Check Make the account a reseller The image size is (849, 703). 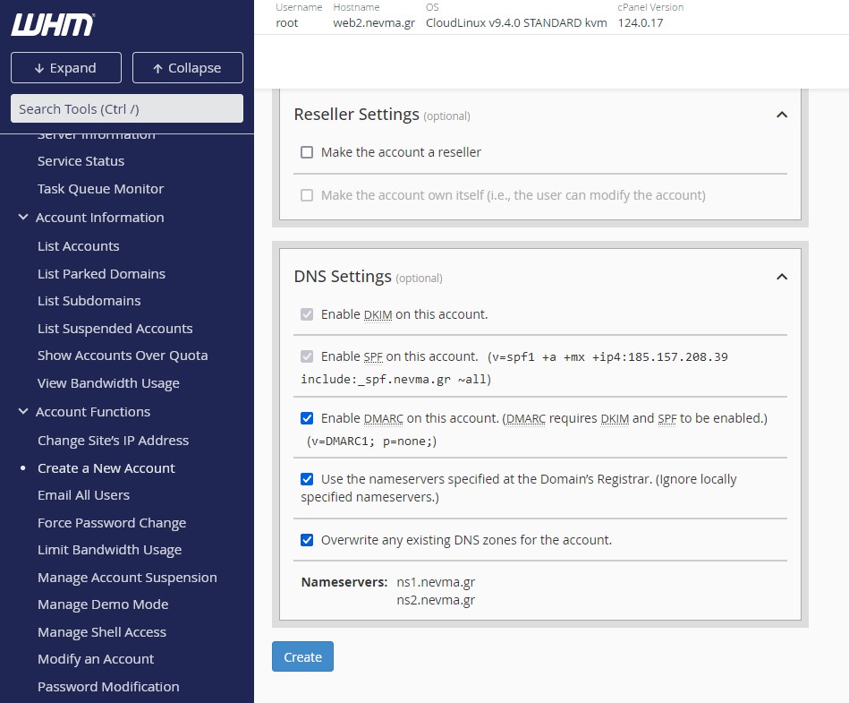pyautogui.click(x=307, y=152)
